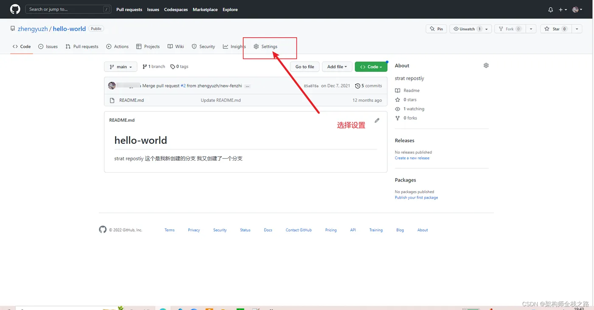The height and width of the screenshot is (310, 594).
Task: Open the README.md file row
Action: [246, 101]
